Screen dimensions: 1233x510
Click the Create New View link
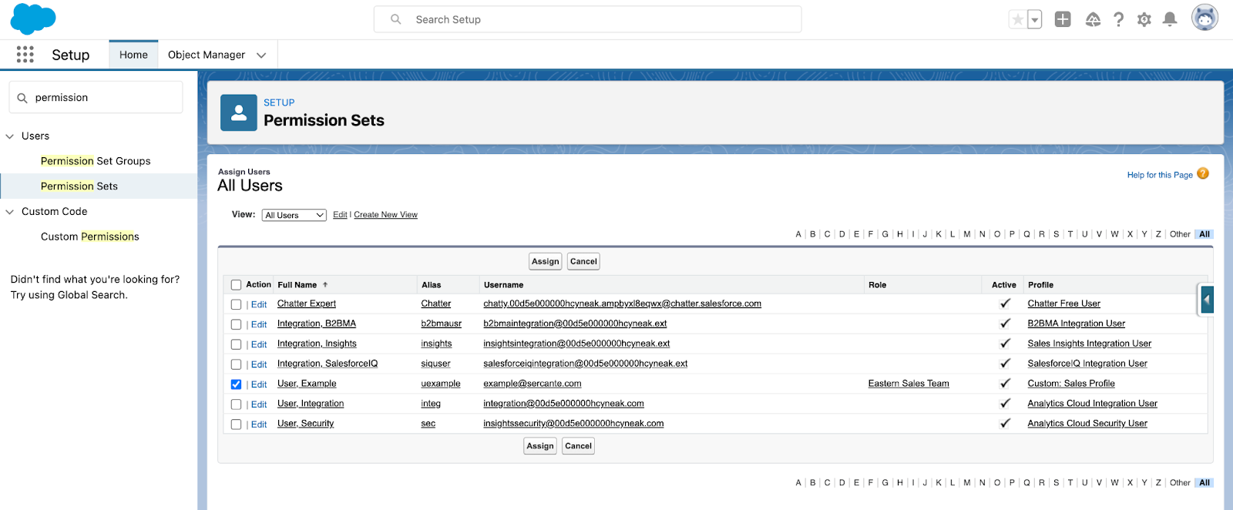pyautogui.click(x=385, y=215)
